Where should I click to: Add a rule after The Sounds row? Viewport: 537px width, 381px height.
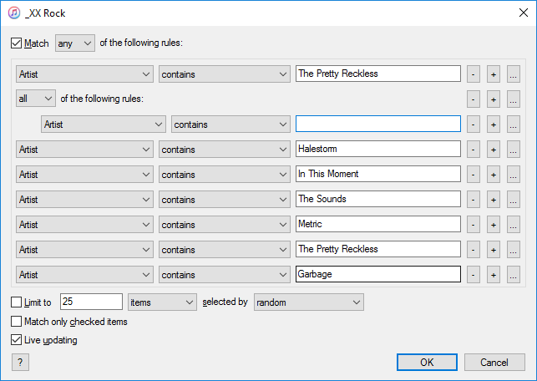493,200
